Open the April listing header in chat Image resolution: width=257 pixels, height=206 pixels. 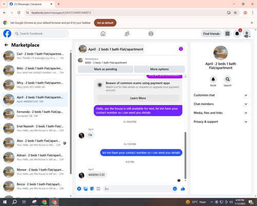[111, 49]
